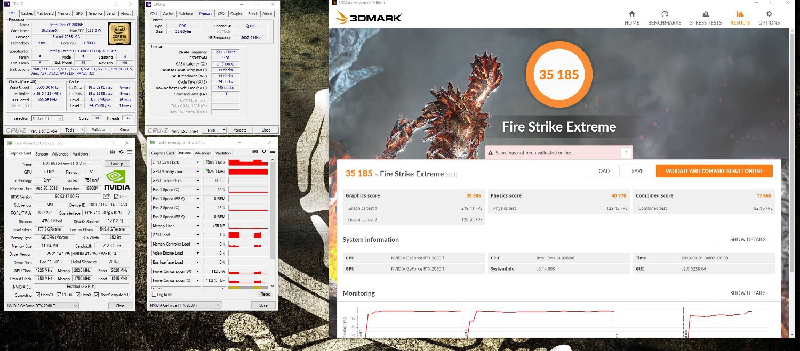800x351 pixels.
Task: Click the GPU-Z Sensors vertical scrollbar
Action: [x=273, y=224]
